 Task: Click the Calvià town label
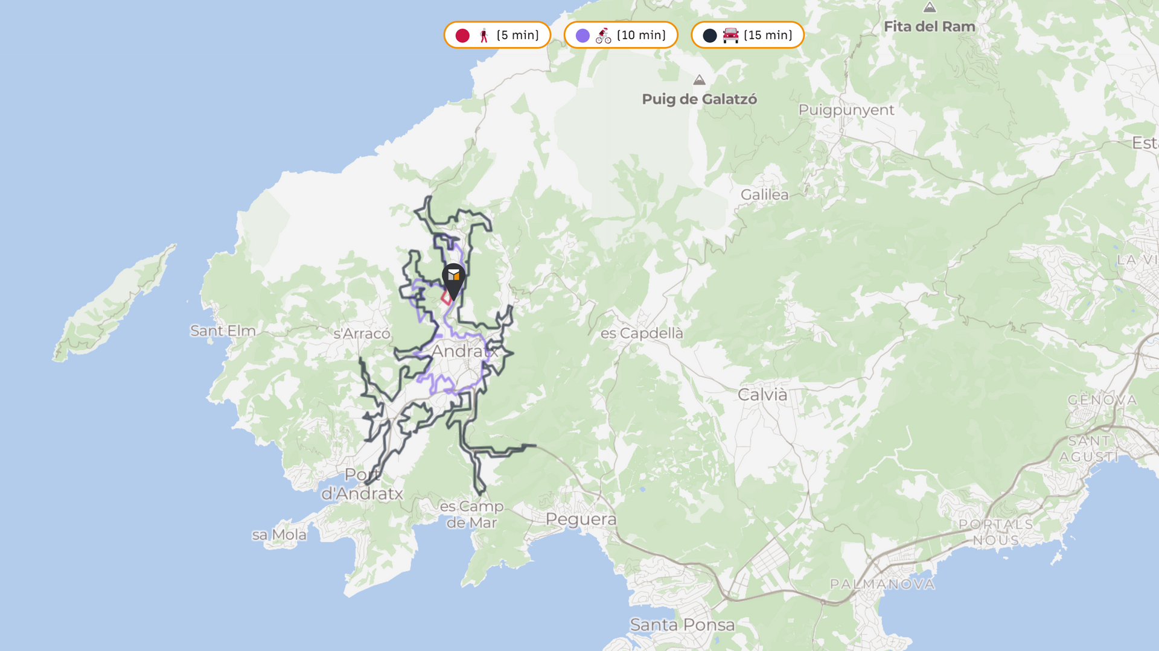[762, 395]
